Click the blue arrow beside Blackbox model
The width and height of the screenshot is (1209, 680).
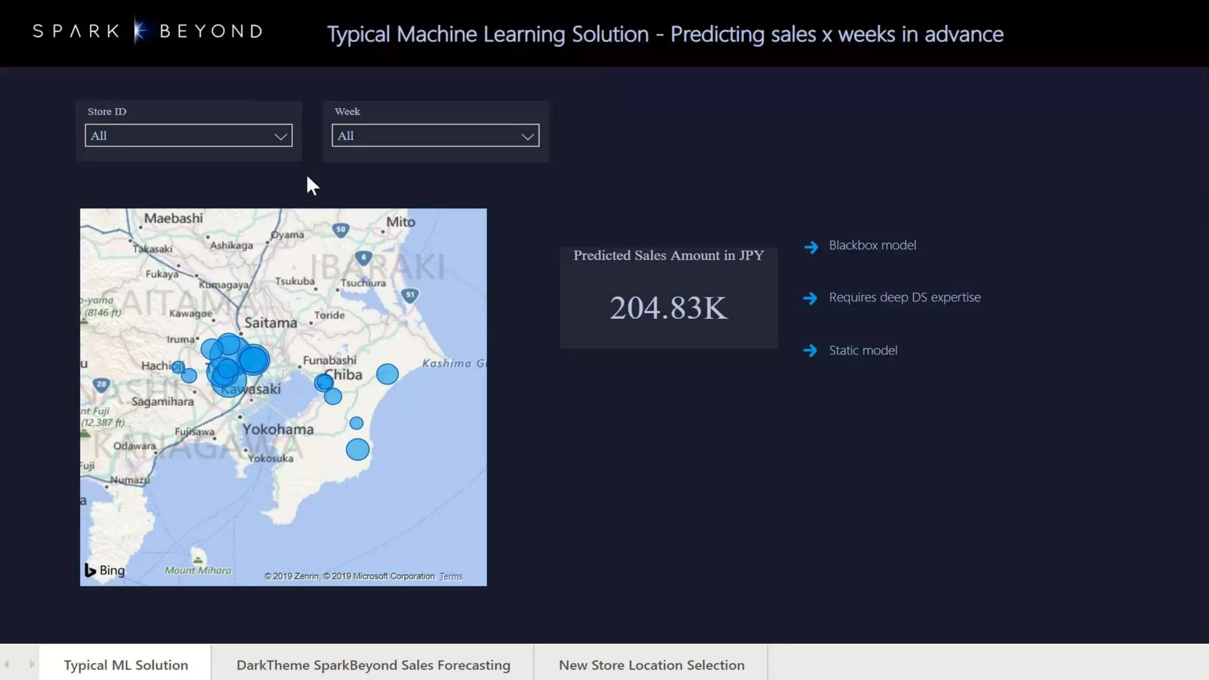click(x=811, y=247)
